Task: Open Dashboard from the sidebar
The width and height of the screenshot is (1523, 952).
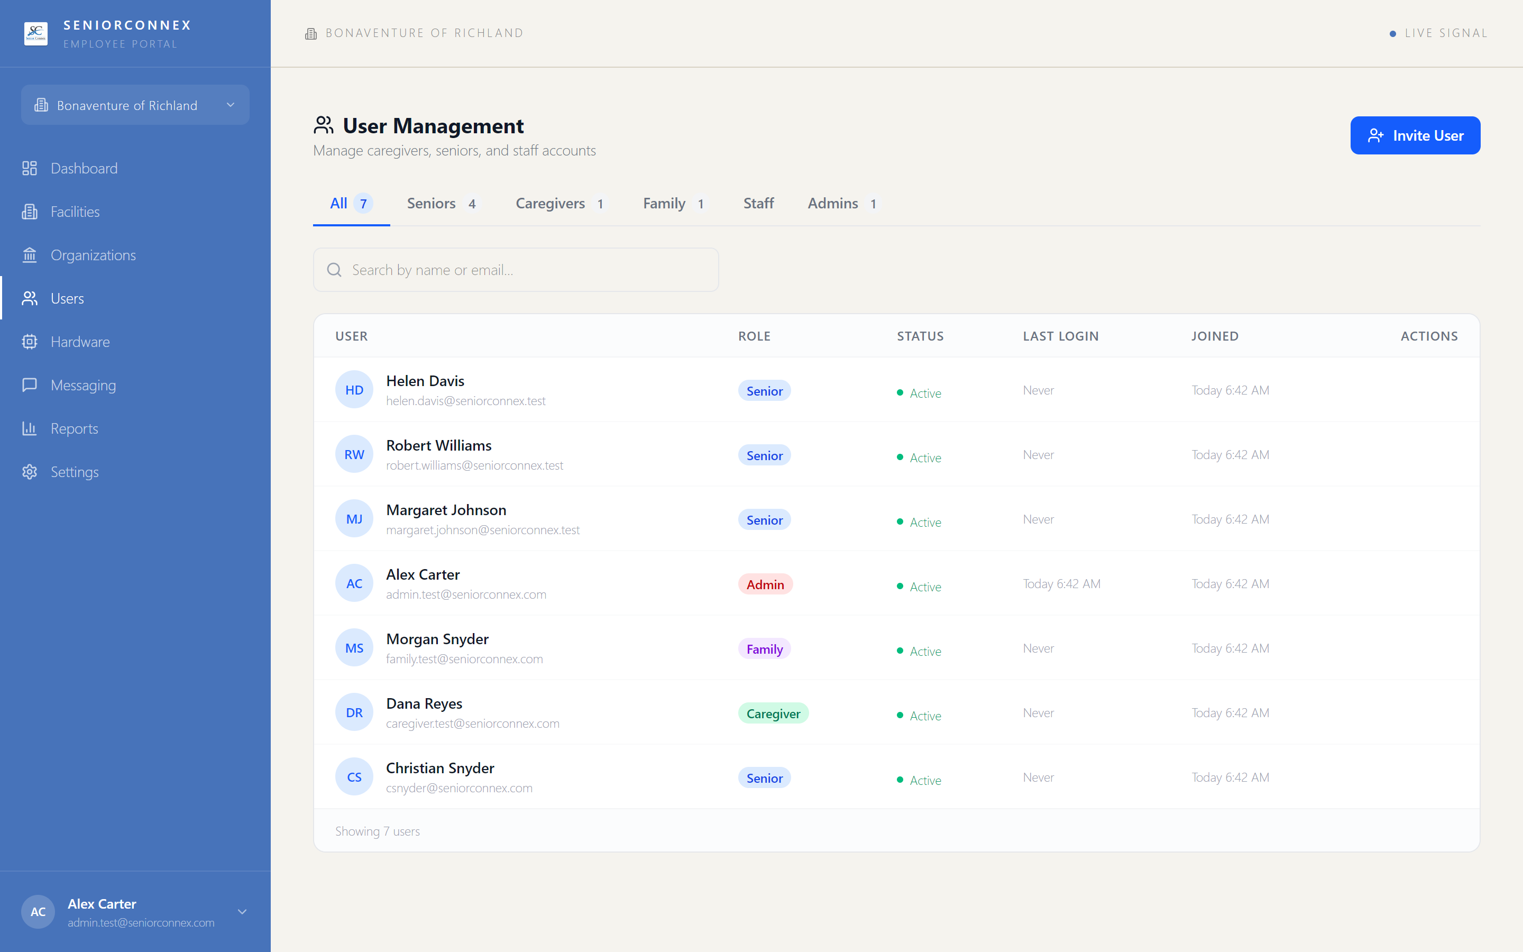Action: click(x=135, y=168)
